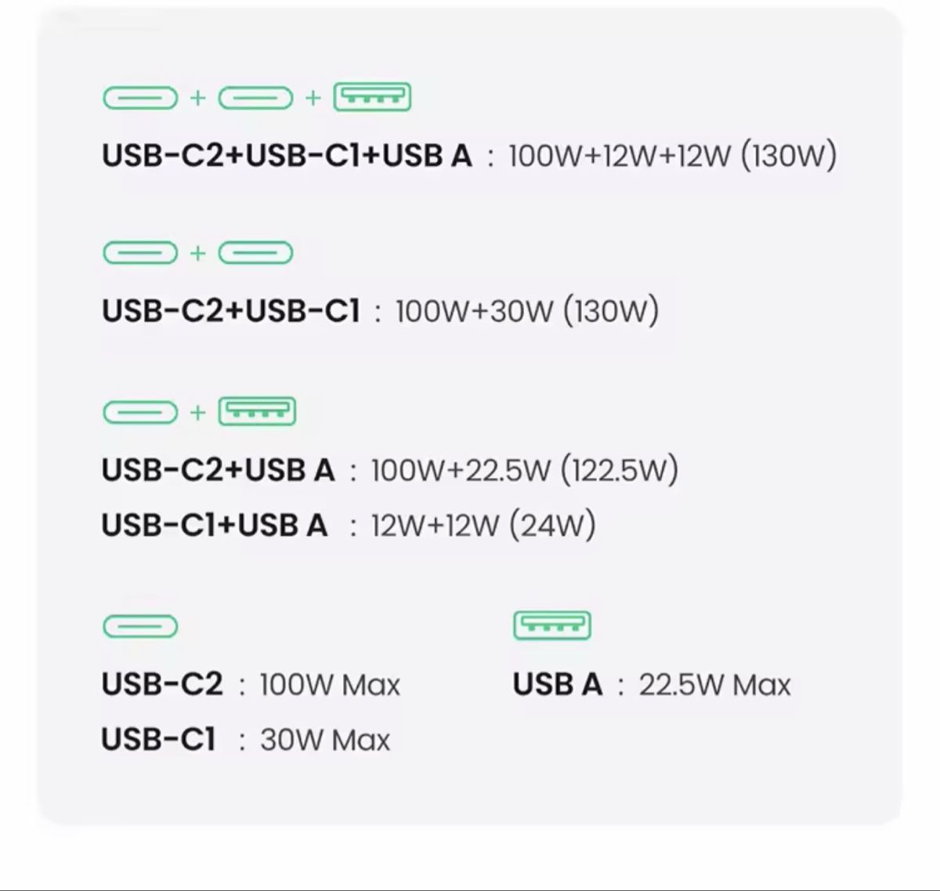This screenshot has height=891, width=940.
Task: Click the leftmost USB-C icon in the three-icon row
Action: (140, 98)
